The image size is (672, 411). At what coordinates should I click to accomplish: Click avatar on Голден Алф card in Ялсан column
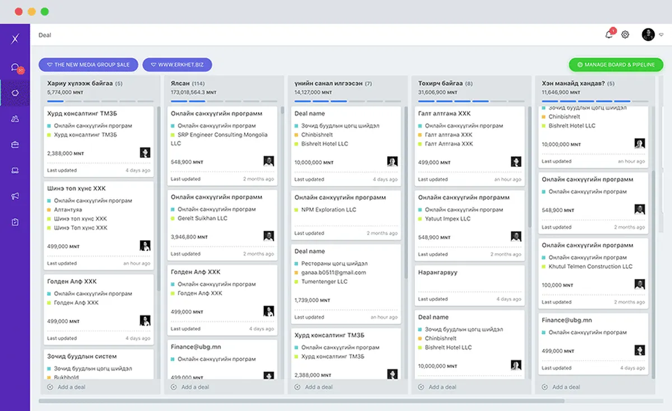[269, 311]
